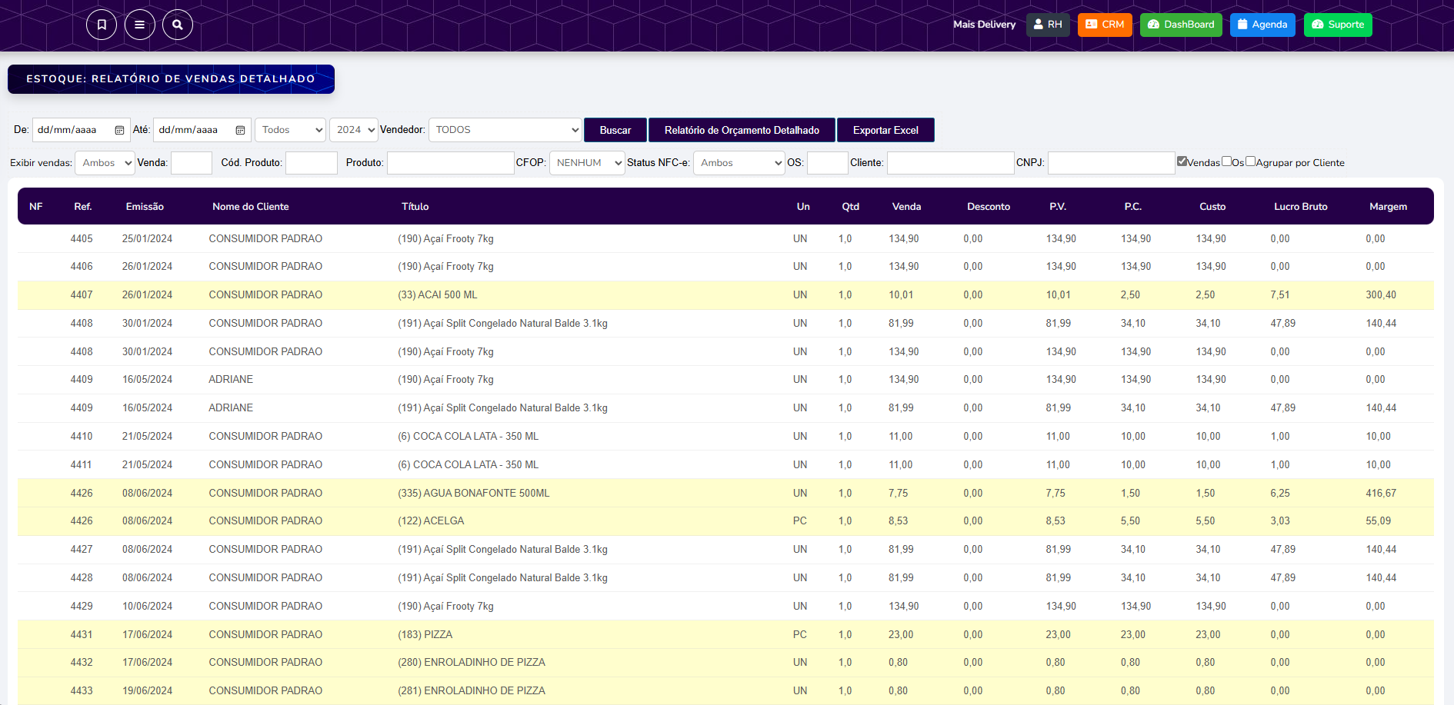Enable the Os checkbox
Screen dimensions: 1454x705
point(1226,161)
